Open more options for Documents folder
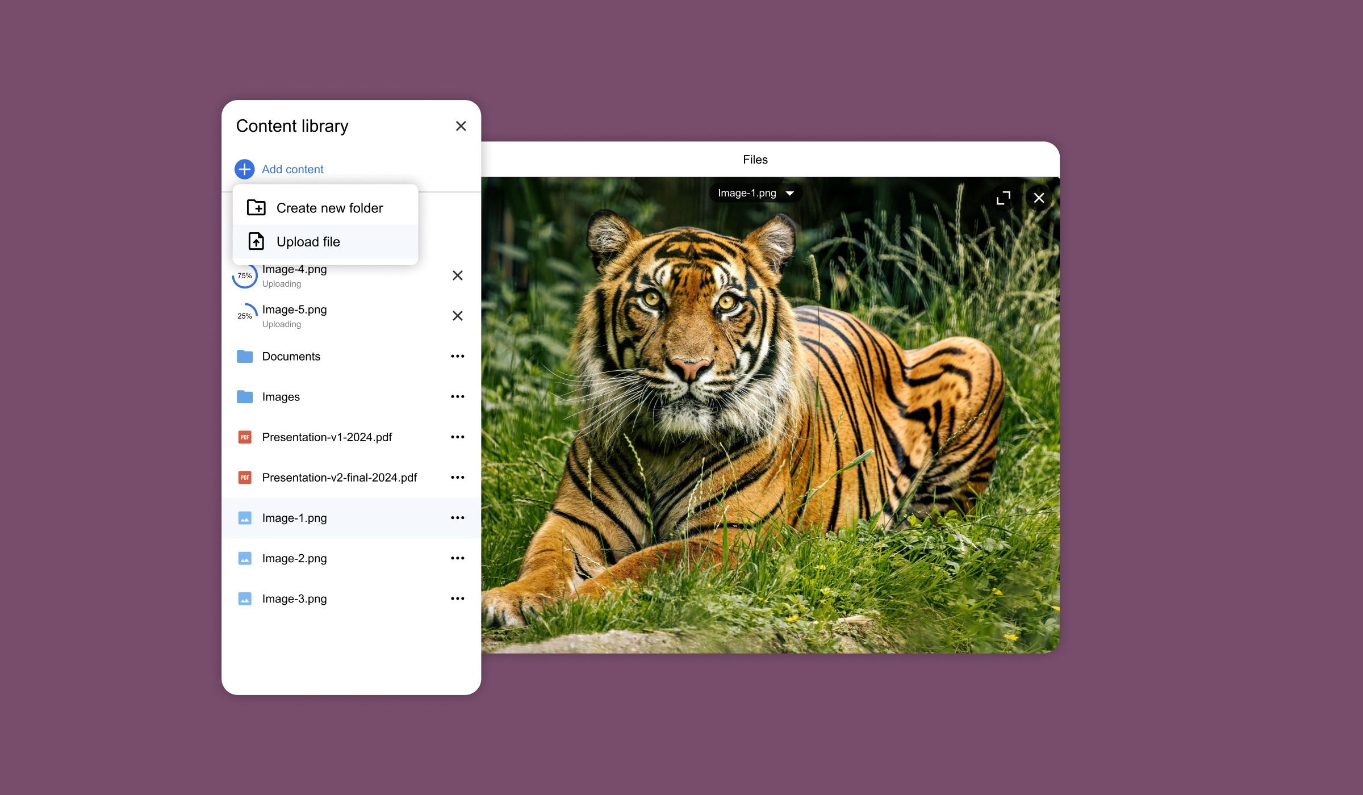The width and height of the screenshot is (1363, 795). point(457,357)
